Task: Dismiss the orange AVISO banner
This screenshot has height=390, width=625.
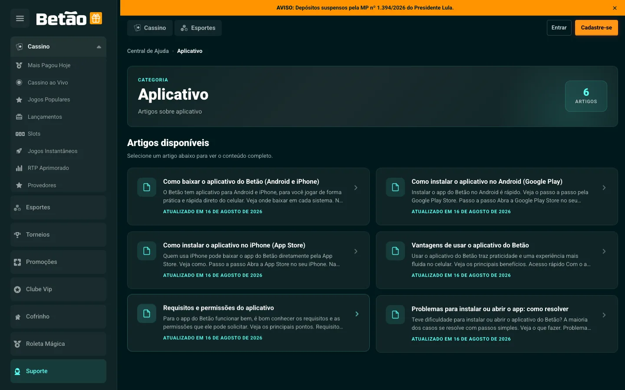Action: click(615, 8)
